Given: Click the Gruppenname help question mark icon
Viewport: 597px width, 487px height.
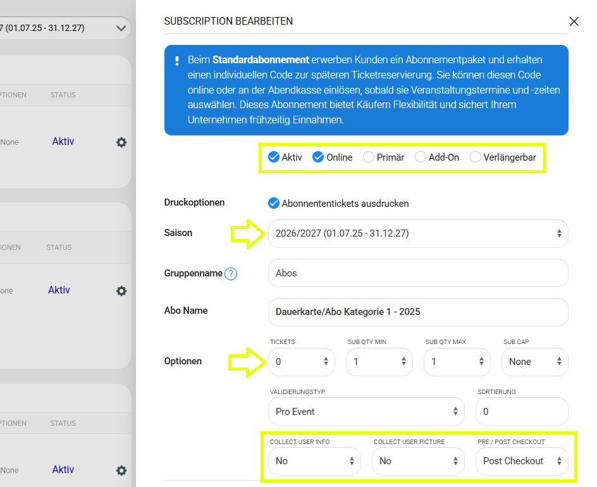Looking at the screenshot, I should (x=231, y=274).
